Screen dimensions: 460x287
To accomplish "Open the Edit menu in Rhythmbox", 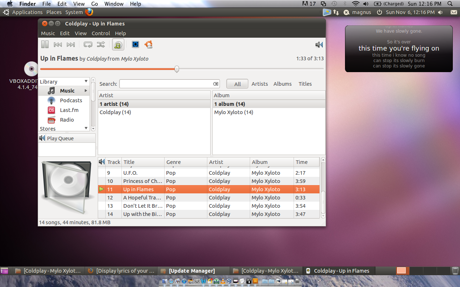I will point(65,33).
